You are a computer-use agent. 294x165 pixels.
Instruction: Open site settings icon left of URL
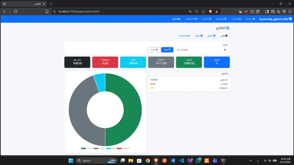[x=54, y=11]
